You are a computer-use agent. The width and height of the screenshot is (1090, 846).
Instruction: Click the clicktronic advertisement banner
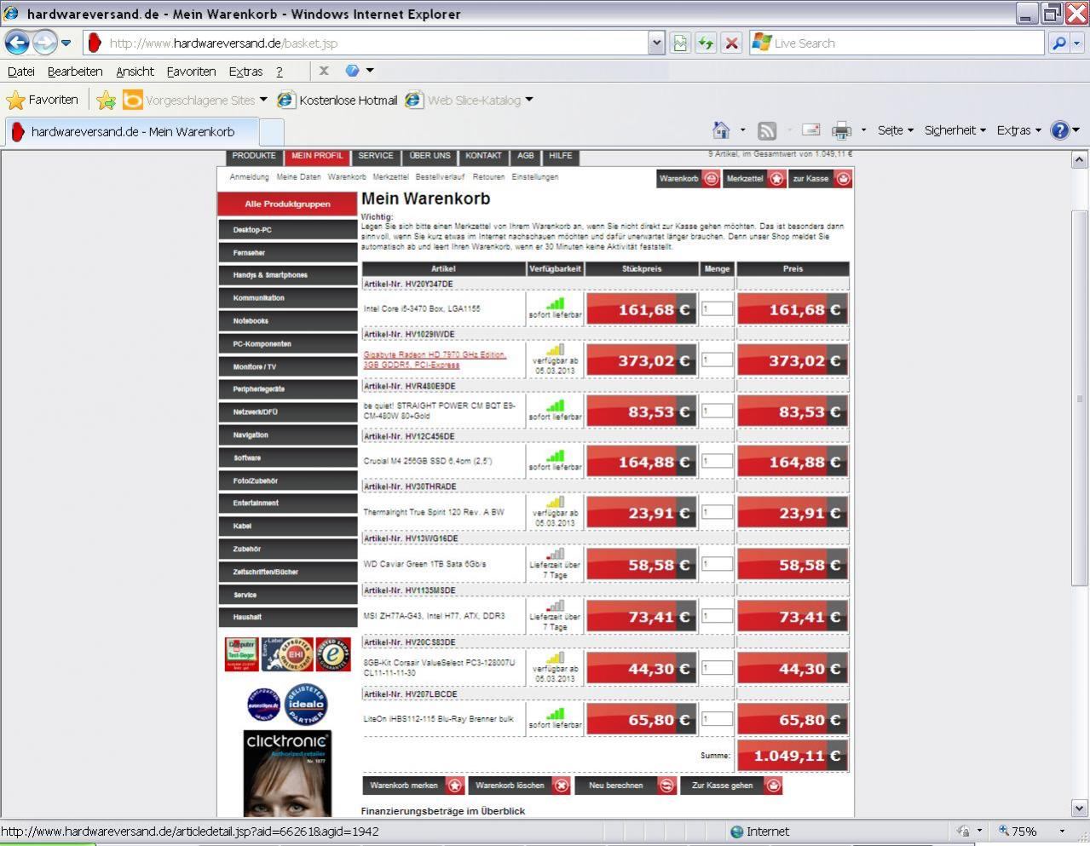click(287, 774)
